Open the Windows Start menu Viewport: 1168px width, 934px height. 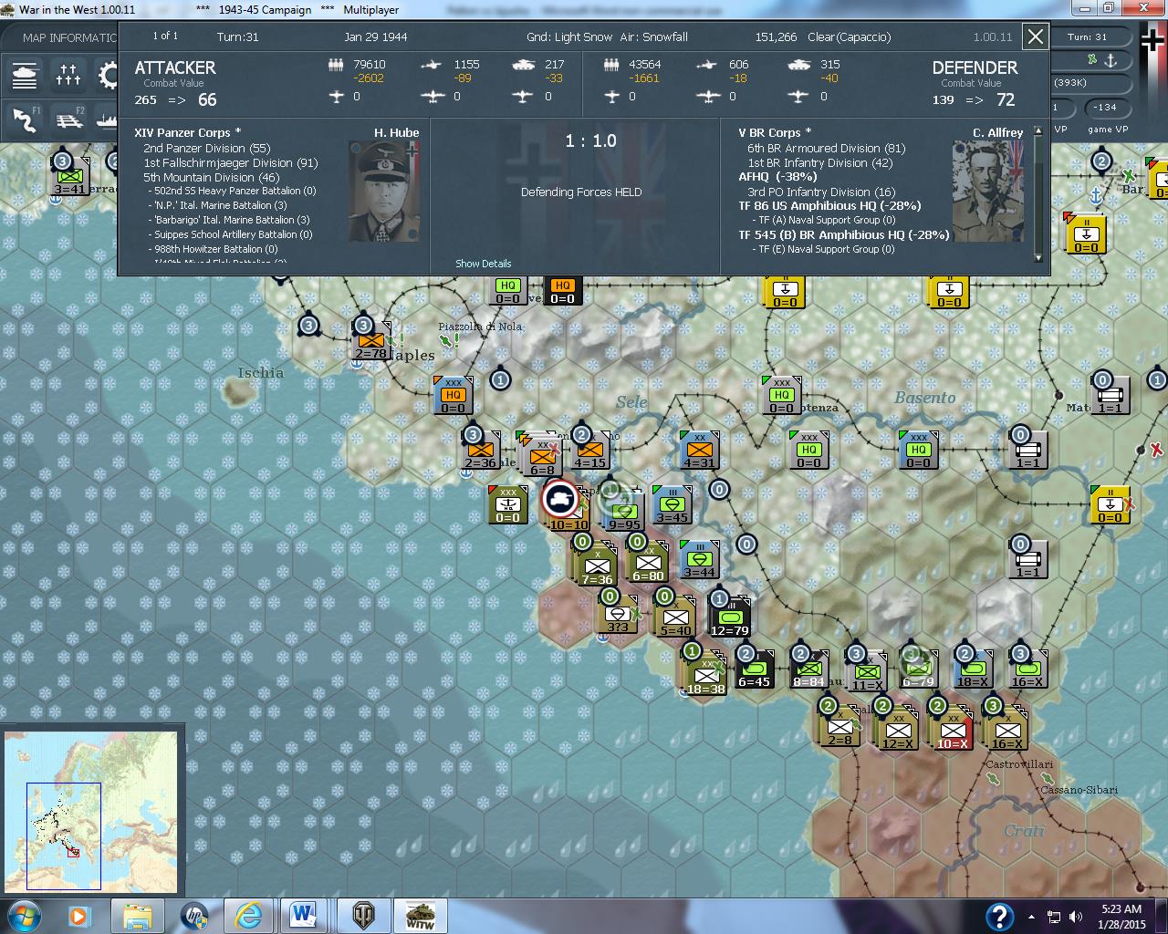(23, 916)
